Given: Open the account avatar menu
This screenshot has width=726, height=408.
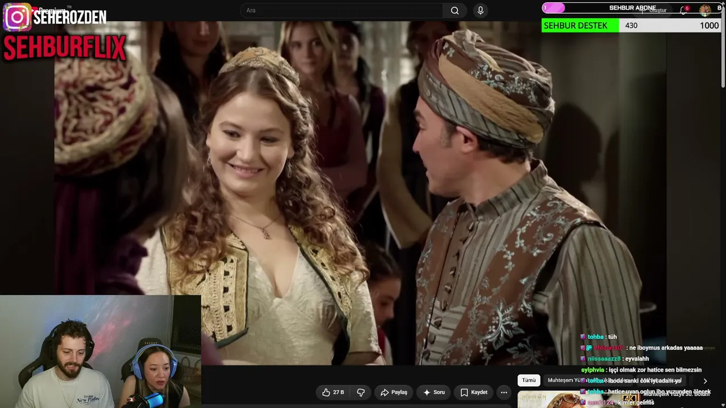Looking at the screenshot, I should click(705, 10).
